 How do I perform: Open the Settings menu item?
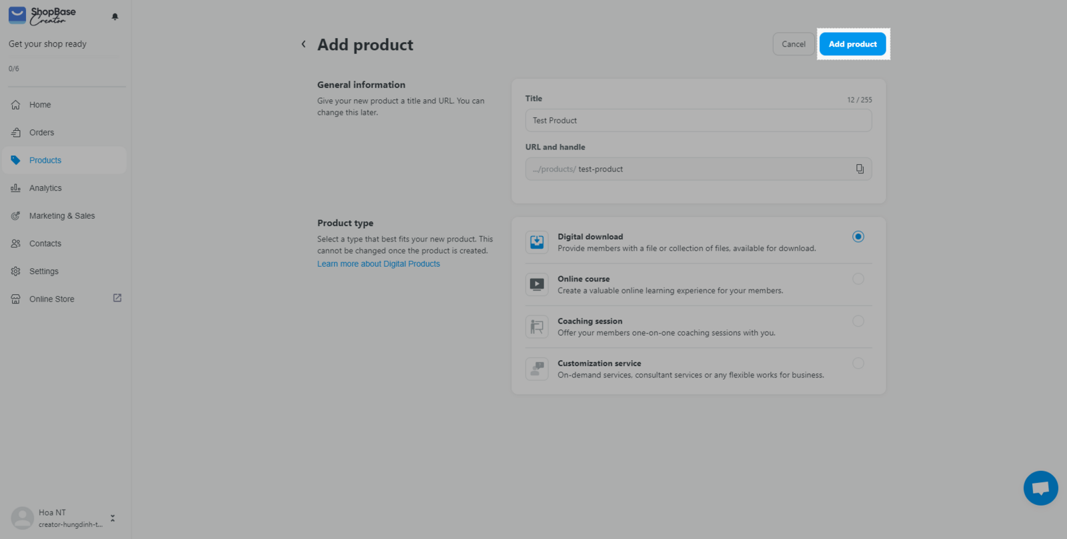[x=64, y=272]
